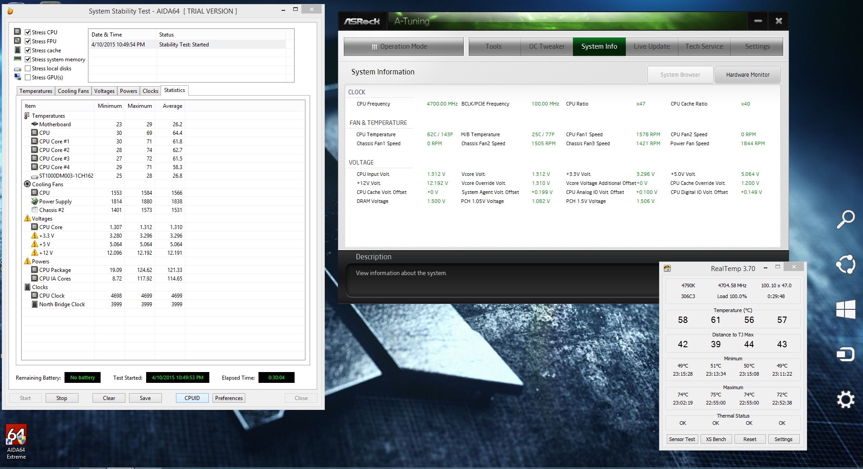
Task: Uncheck the Stress CPU checkbox
Action: [x=28, y=32]
